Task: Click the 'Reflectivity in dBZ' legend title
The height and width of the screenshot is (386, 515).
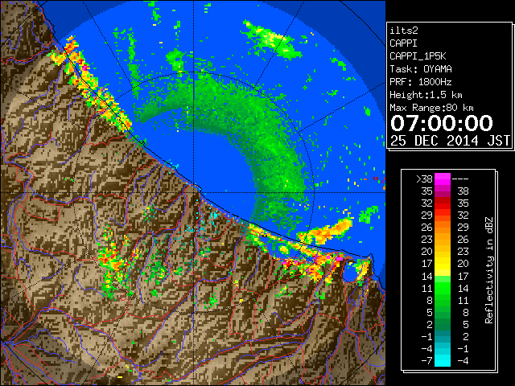Action: coord(488,270)
